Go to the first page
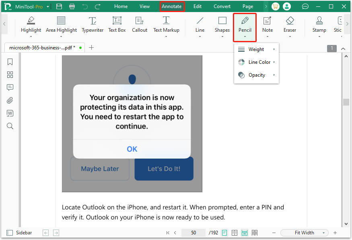Image resolution: width=352 pixels, height=240 pixels. tap(168, 233)
